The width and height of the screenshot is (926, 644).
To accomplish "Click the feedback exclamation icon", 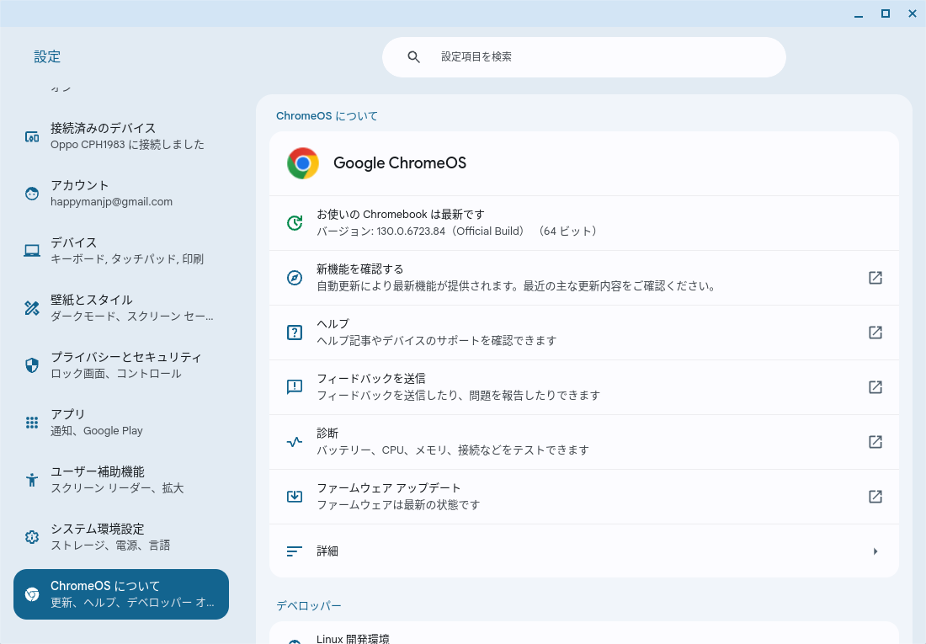I will pos(294,387).
